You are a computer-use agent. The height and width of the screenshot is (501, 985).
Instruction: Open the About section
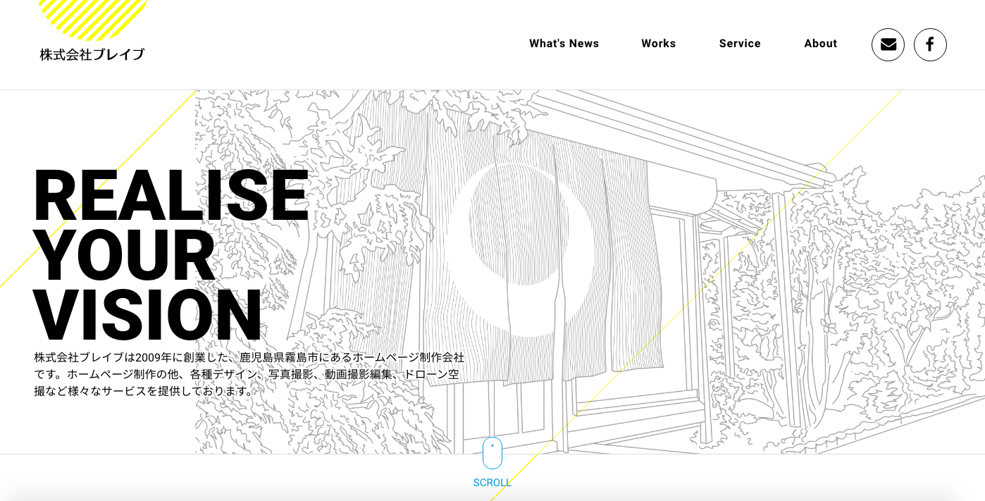[x=820, y=44]
